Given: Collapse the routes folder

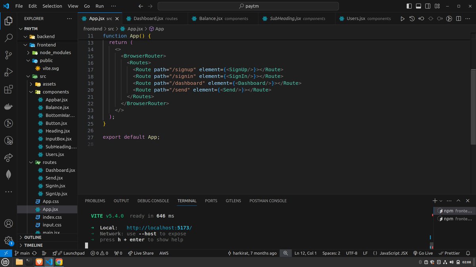Looking at the screenshot, I should [x=48, y=162].
